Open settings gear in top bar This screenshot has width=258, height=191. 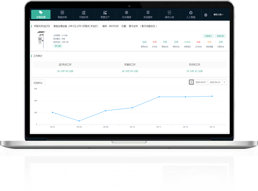206,15
